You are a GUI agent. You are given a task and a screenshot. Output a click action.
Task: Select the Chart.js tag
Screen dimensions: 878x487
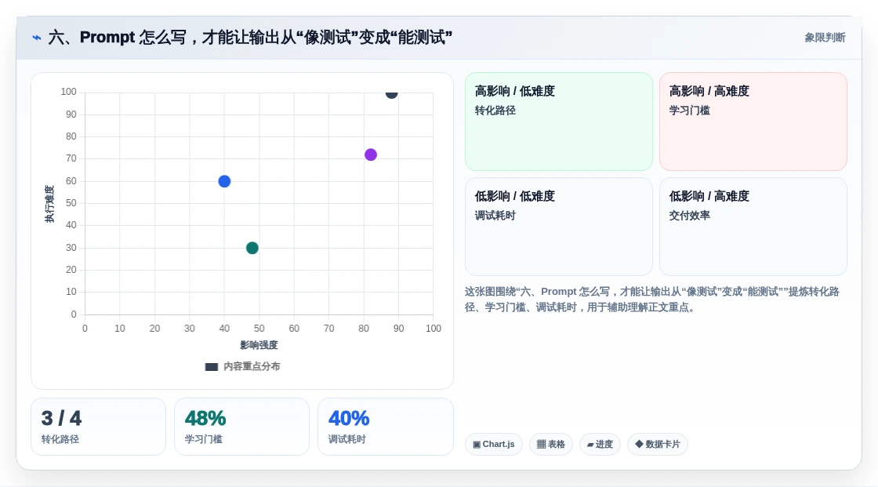pyautogui.click(x=494, y=445)
